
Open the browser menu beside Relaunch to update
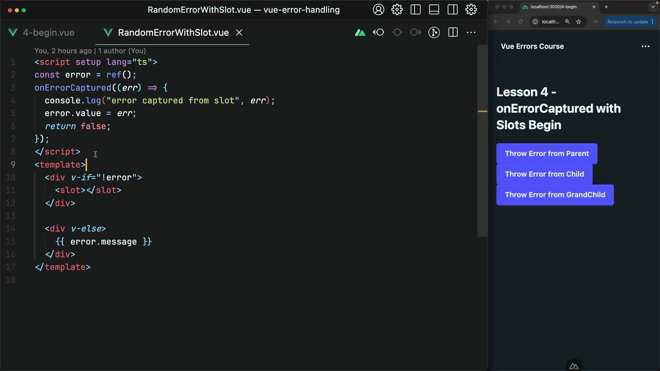point(652,22)
